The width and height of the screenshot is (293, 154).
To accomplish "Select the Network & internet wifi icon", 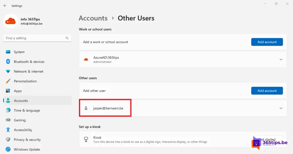I will coord(8,71).
